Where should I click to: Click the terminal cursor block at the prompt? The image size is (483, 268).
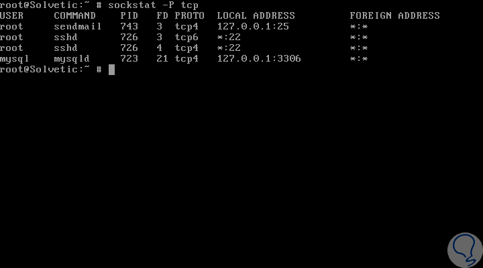tap(111, 70)
